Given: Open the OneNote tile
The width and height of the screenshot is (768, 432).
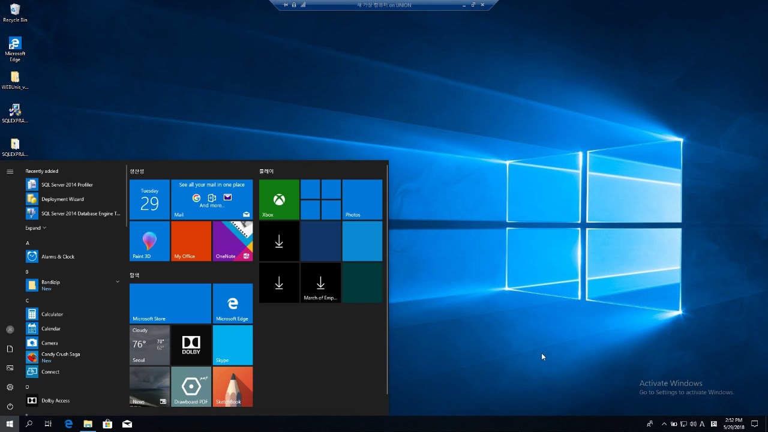Looking at the screenshot, I should coord(233,241).
